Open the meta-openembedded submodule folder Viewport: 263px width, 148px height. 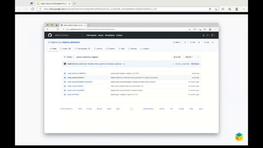(80, 82)
